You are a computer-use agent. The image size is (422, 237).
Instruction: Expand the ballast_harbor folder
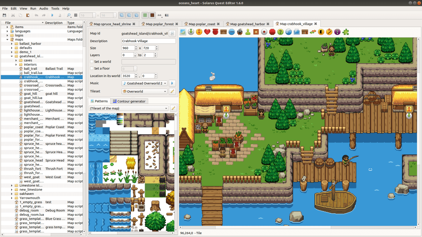[12, 44]
